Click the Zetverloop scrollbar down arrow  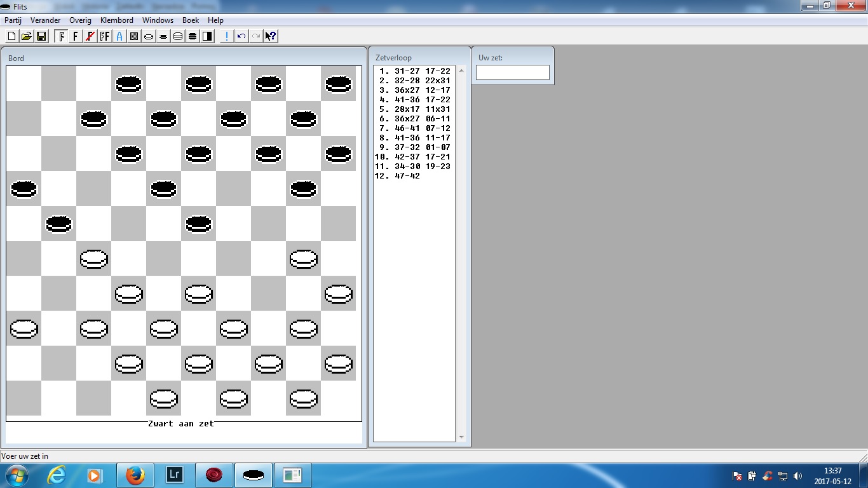coord(461,437)
